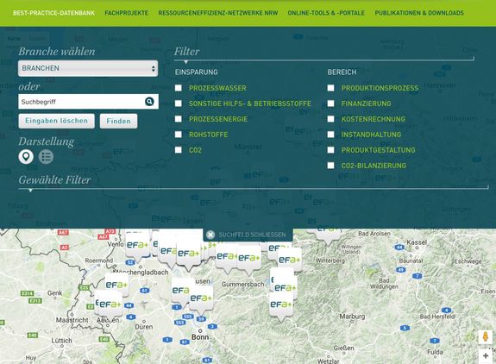Click Eingaben löschen button

[57, 121]
